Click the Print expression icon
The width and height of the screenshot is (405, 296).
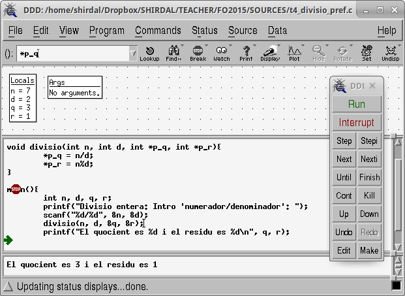[x=246, y=53]
